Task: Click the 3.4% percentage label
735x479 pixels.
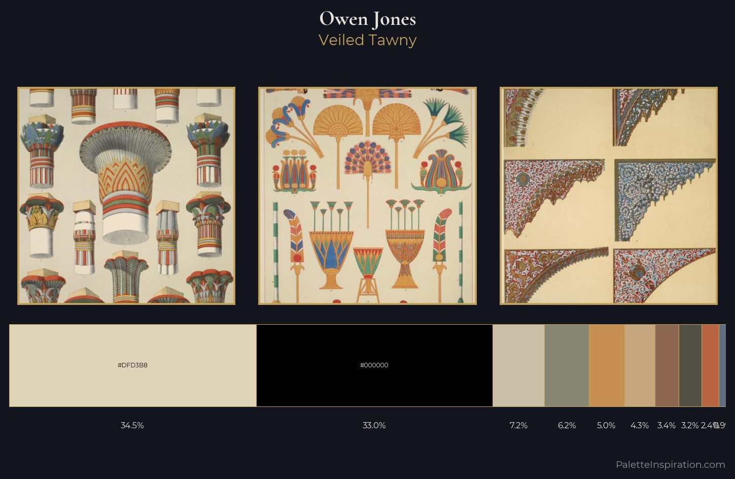Action: [x=667, y=425]
